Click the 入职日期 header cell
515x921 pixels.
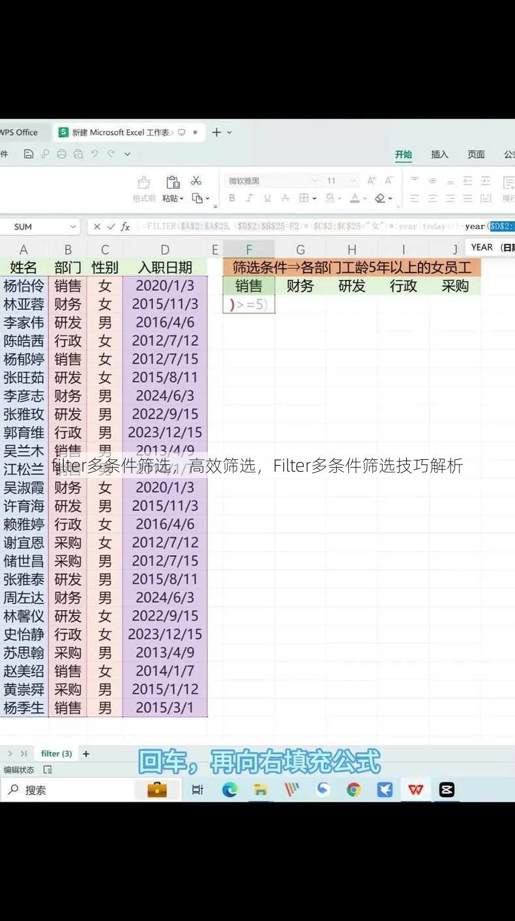165,267
